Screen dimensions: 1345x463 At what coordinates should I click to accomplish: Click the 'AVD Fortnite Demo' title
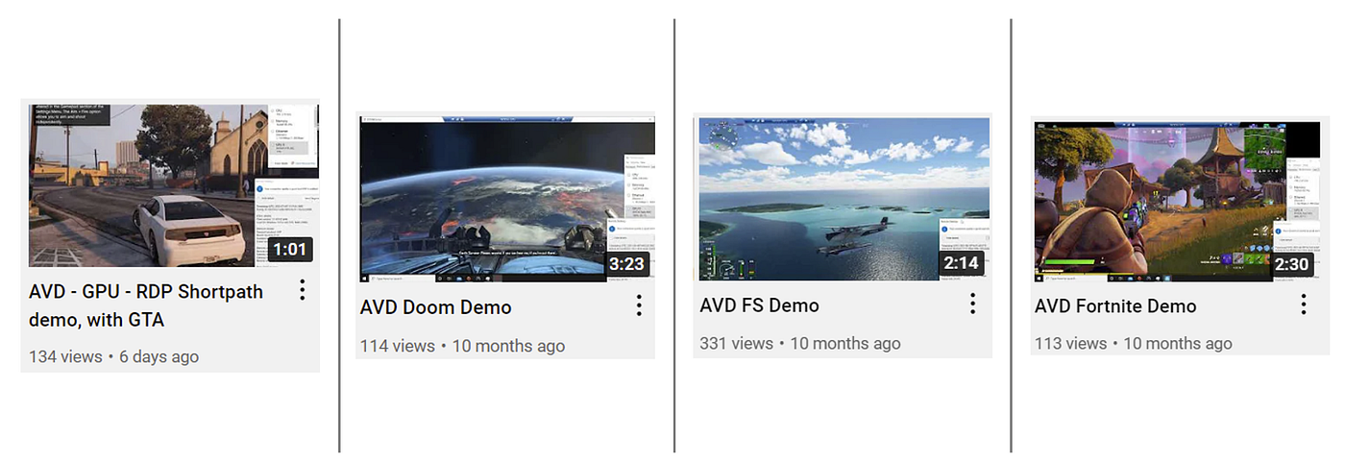(1115, 306)
